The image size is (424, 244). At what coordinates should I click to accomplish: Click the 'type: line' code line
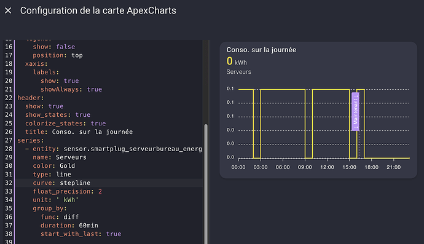52,175
